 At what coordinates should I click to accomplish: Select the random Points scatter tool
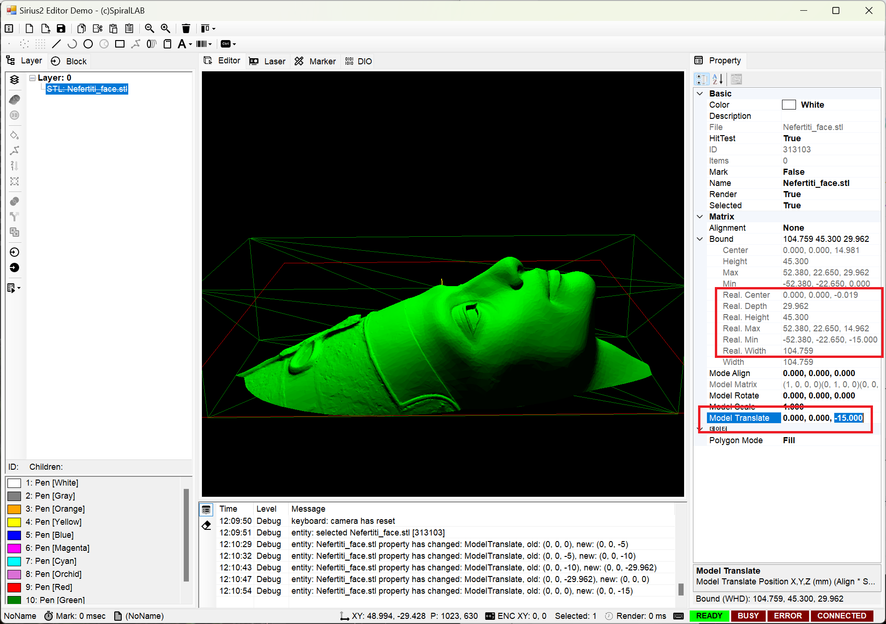(x=25, y=44)
